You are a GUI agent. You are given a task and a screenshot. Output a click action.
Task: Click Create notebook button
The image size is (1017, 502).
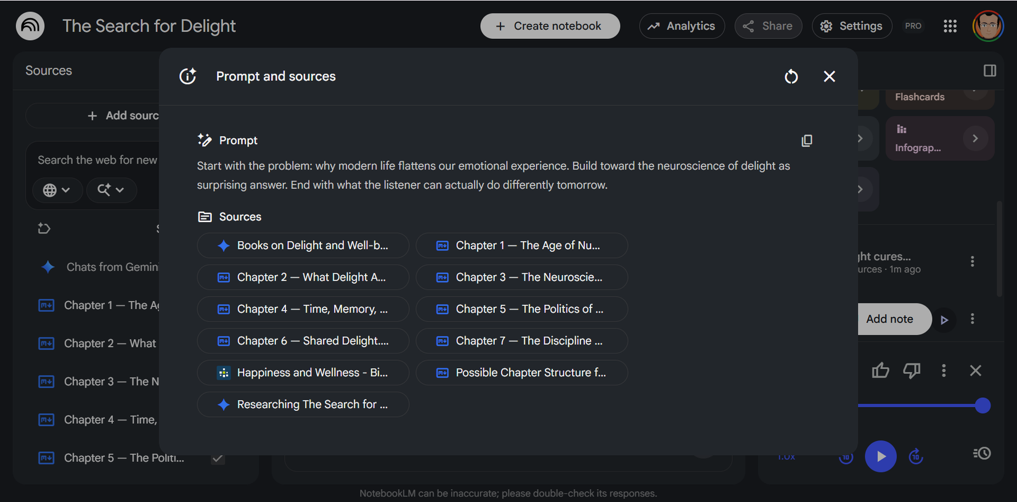(550, 26)
